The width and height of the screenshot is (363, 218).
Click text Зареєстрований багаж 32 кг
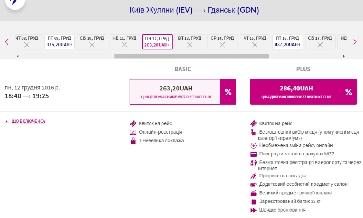click(290, 201)
